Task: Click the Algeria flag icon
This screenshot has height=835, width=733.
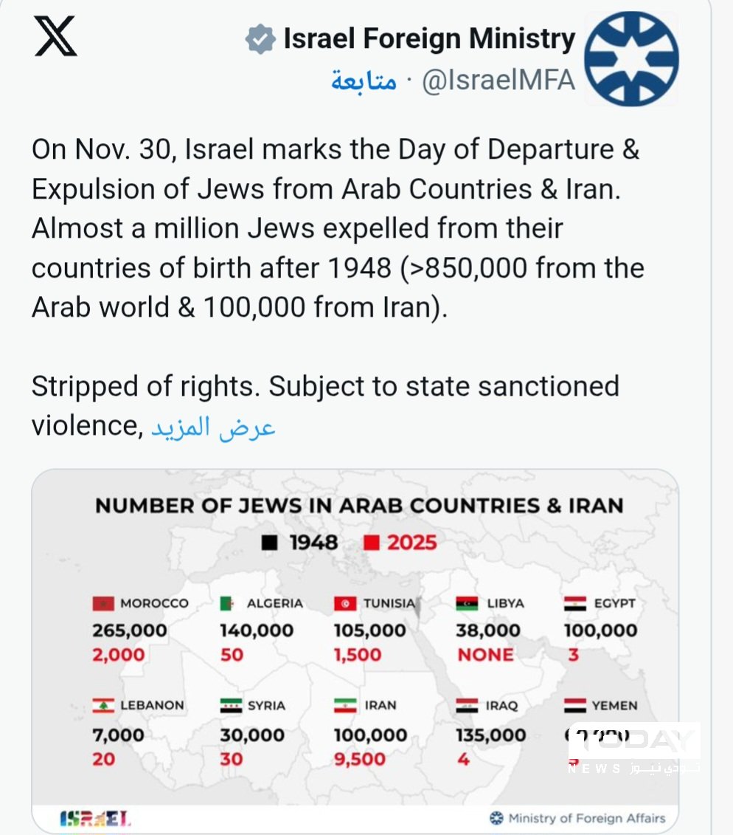Action: [x=229, y=603]
